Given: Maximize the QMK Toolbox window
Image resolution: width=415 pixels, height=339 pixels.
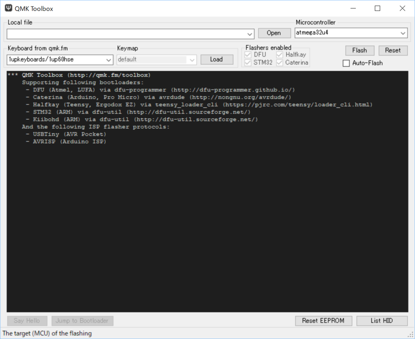Looking at the screenshot, I should pos(378,8).
